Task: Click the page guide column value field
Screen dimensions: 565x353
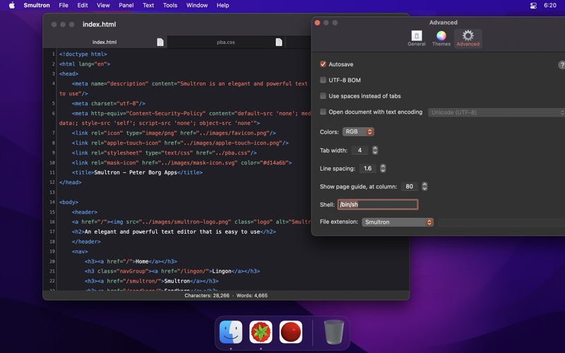Action: tap(410, 186)
